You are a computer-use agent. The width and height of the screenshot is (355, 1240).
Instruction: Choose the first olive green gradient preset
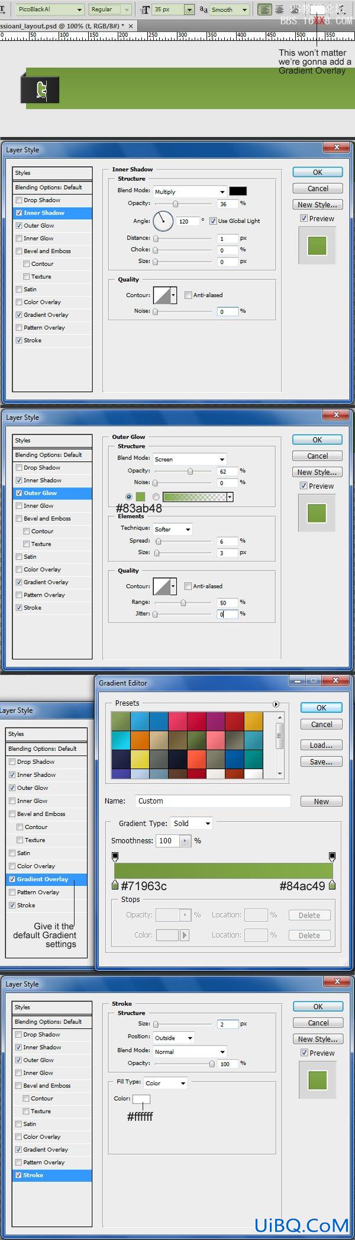121,721
